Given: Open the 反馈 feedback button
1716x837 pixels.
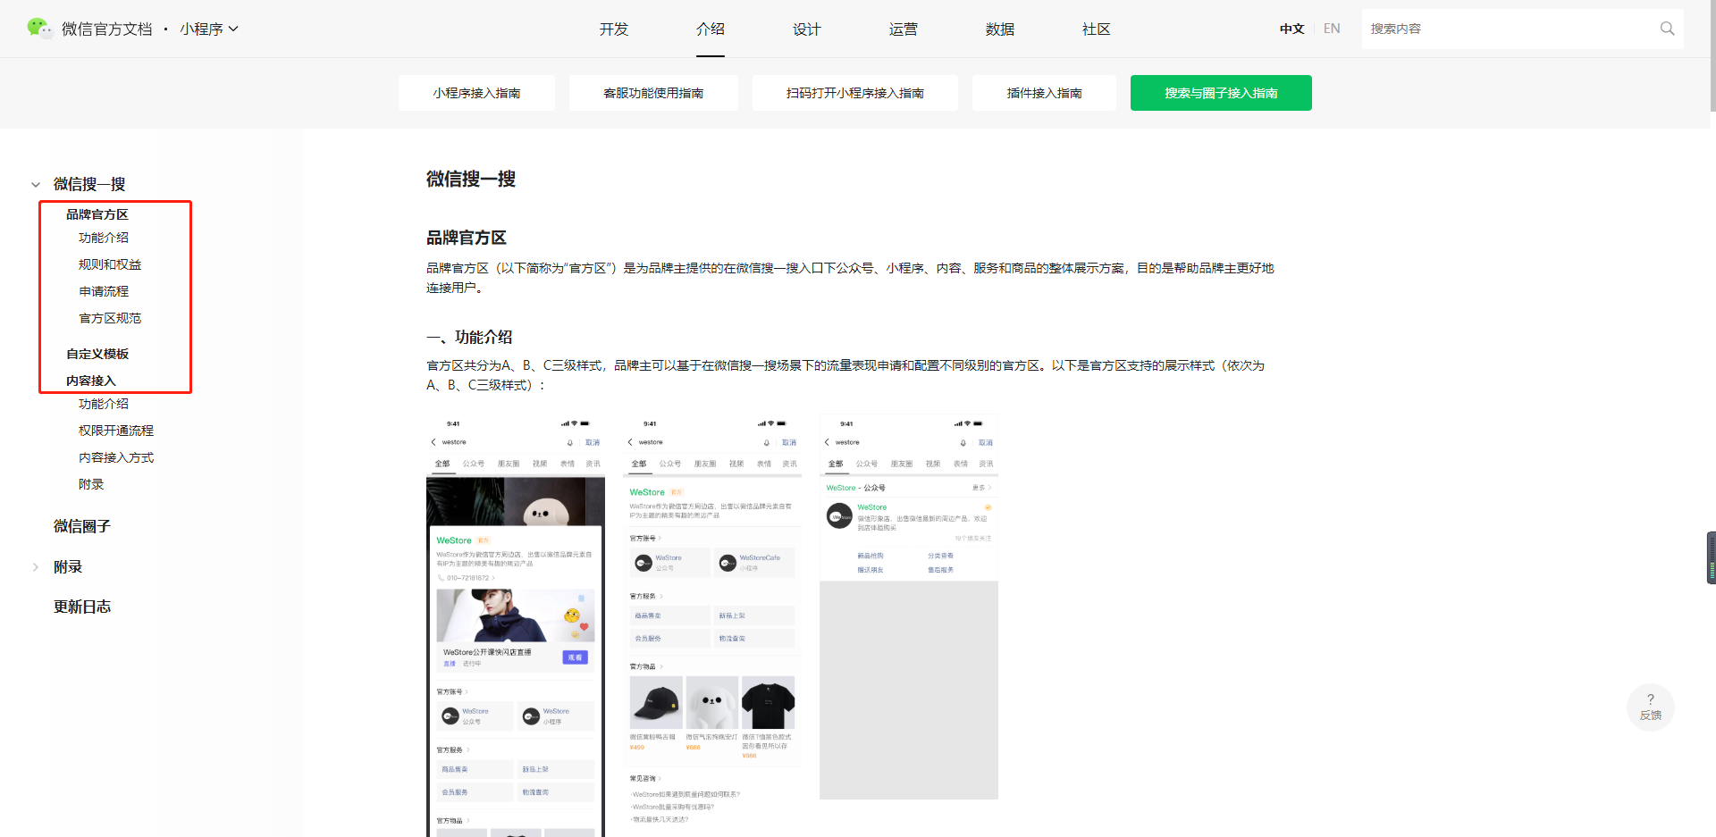Looking at the screenshot, I should (x=1650, y=707).
